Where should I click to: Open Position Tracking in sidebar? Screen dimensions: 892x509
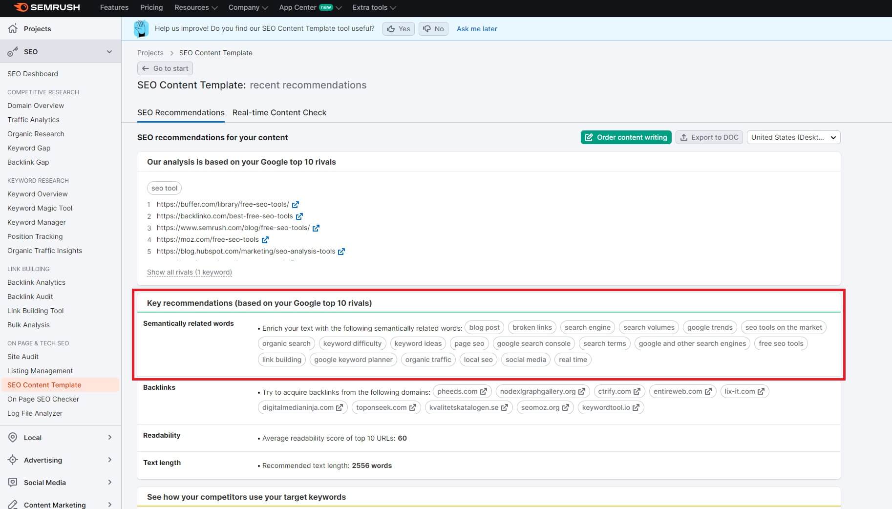(35, 236)
